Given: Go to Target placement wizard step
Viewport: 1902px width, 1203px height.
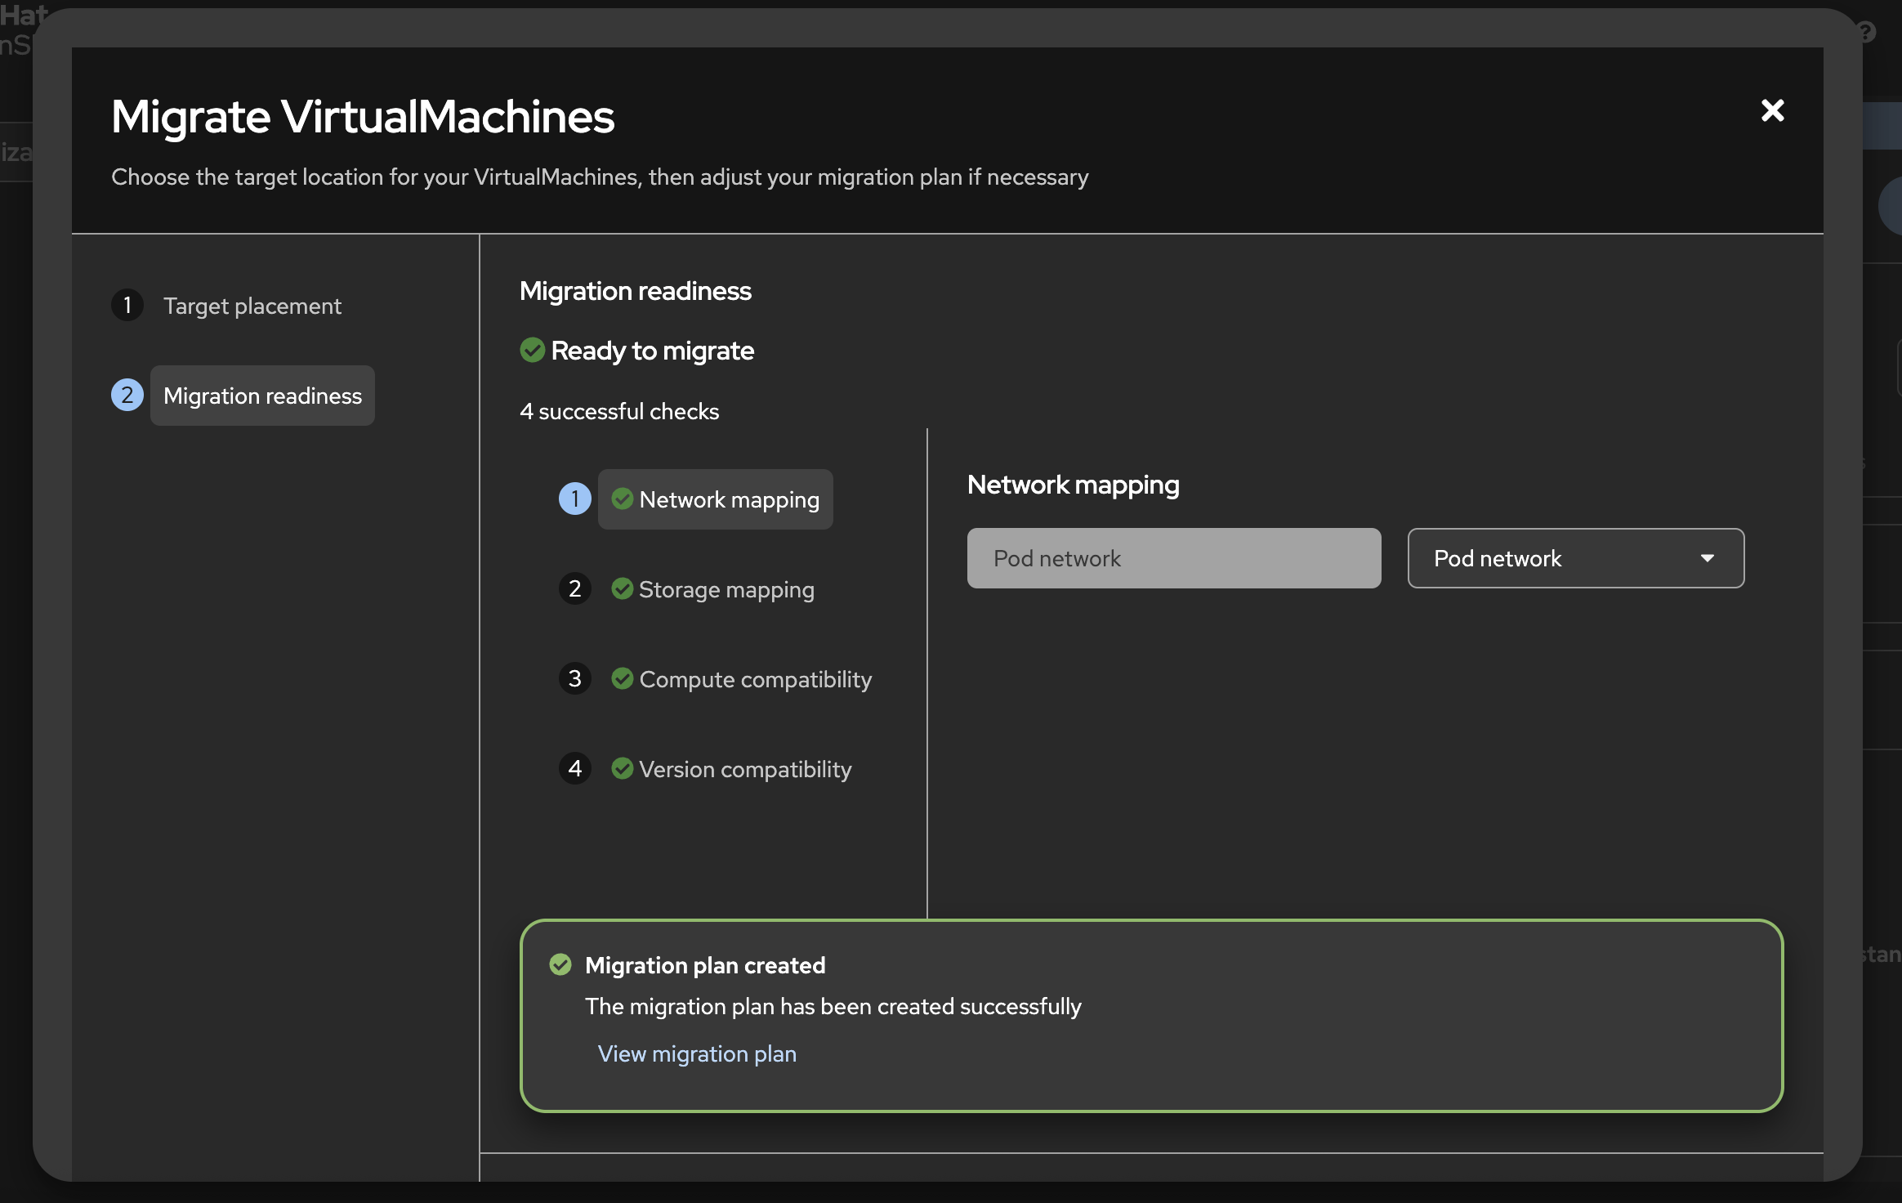Looking at the screenshot, I should [252, 306].
